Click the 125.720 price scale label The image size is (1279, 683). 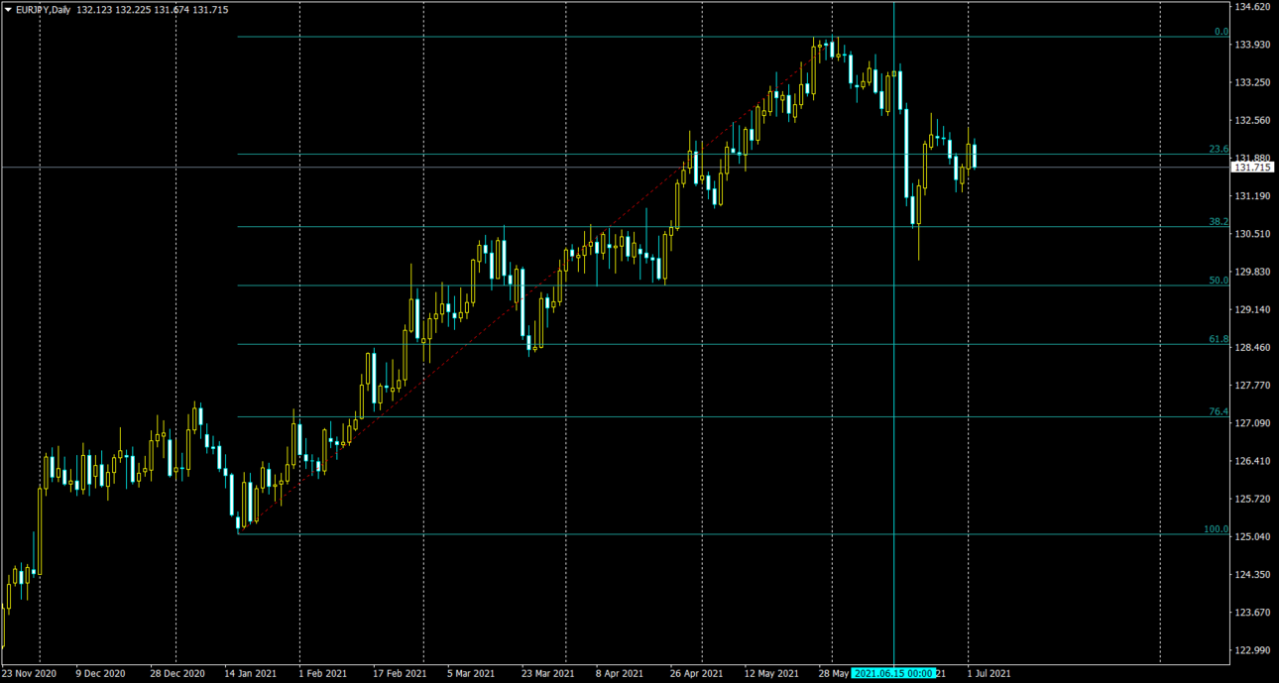pyautogui.click(x=1251, y=499)
